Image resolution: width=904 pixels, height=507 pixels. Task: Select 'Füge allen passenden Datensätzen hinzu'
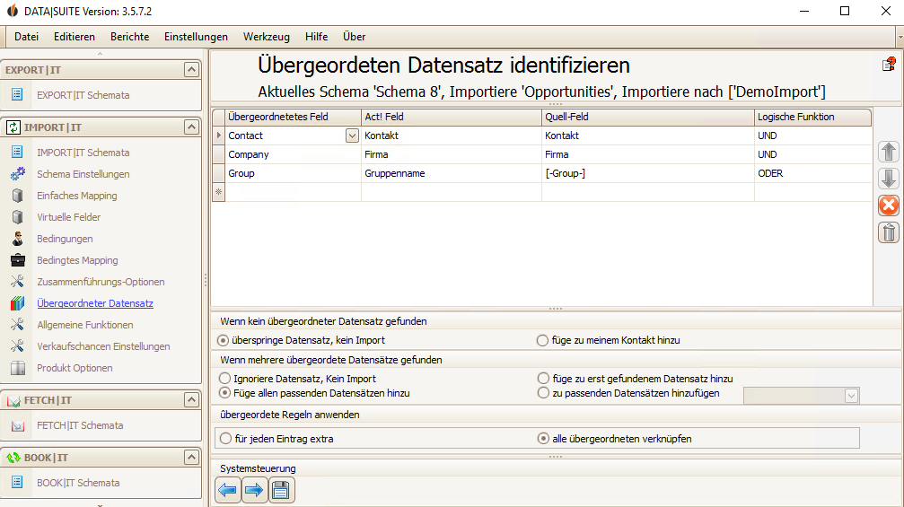pos(224,393)
